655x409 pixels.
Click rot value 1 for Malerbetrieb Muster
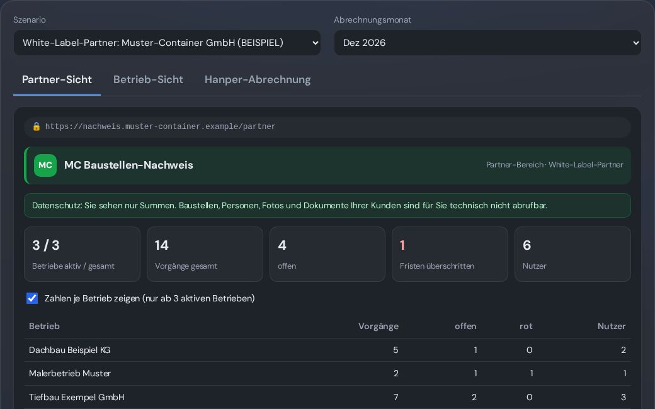click(532, 374)
